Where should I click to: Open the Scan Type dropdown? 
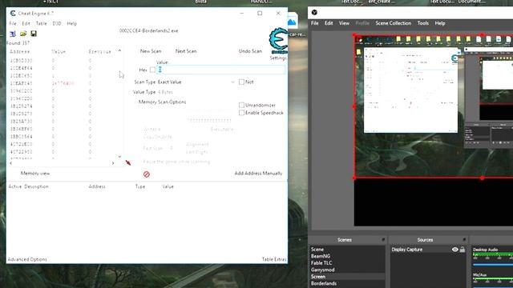[196, 82]
